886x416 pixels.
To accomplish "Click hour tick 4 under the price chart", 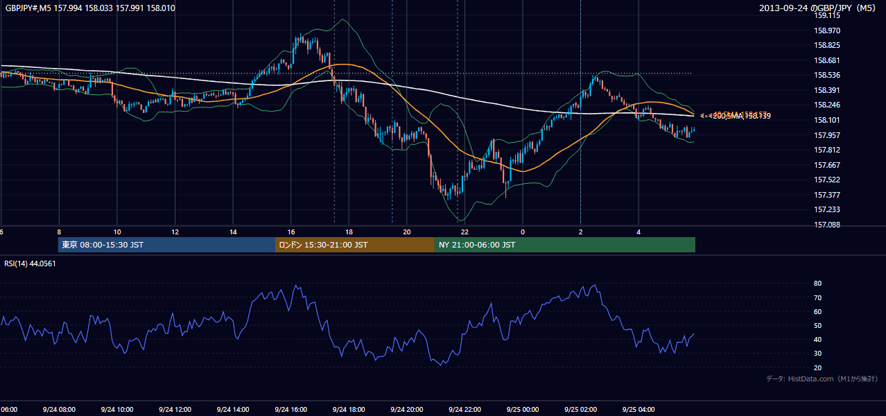I will point(639,232).
